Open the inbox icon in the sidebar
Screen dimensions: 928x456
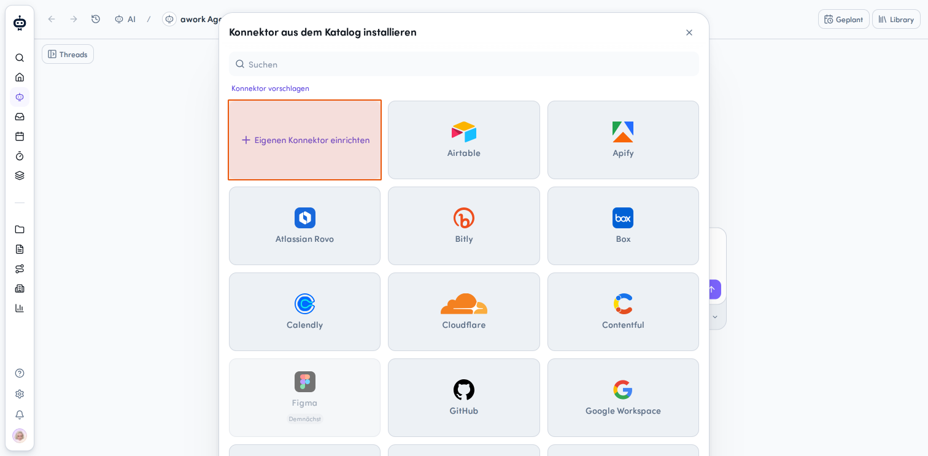[20, 117]
